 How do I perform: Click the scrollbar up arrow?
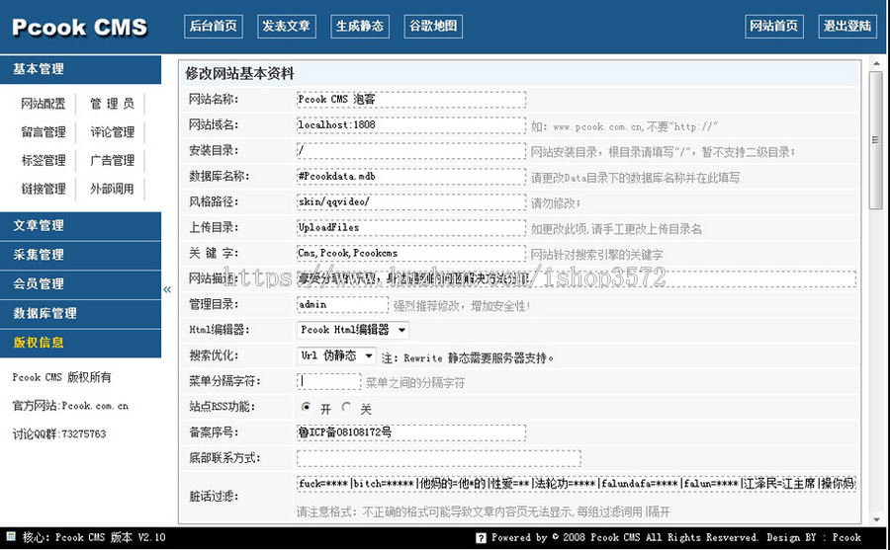coord(876,63)
